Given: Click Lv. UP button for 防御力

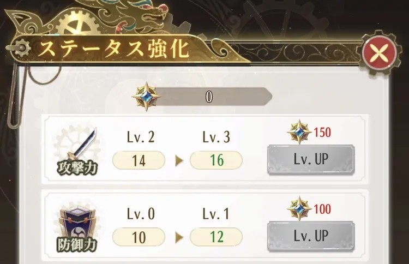Looking at the screenshot, I should 311,236.
